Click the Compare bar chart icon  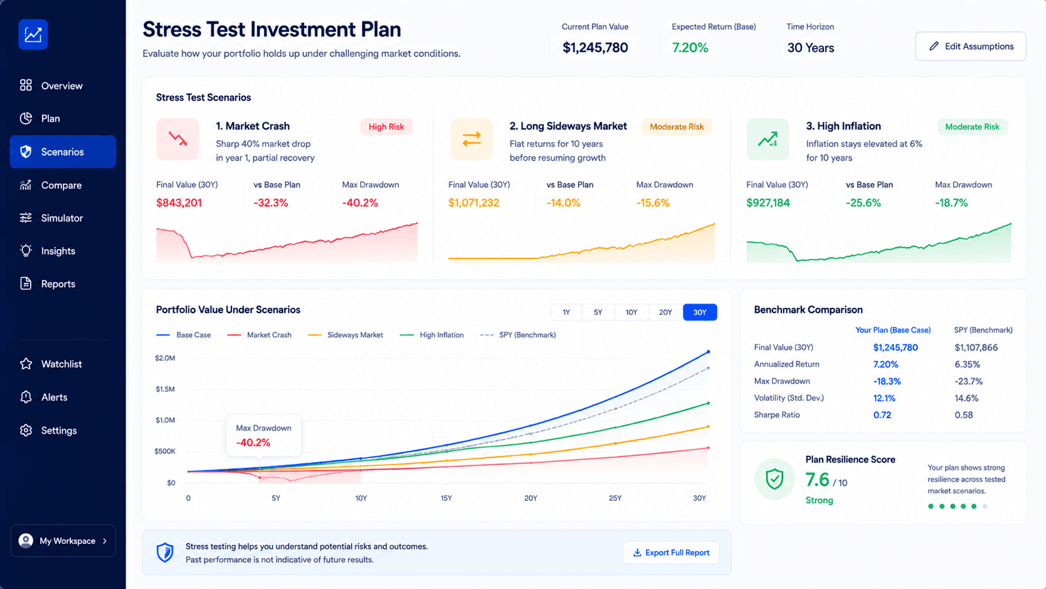[x=26, y=185]
